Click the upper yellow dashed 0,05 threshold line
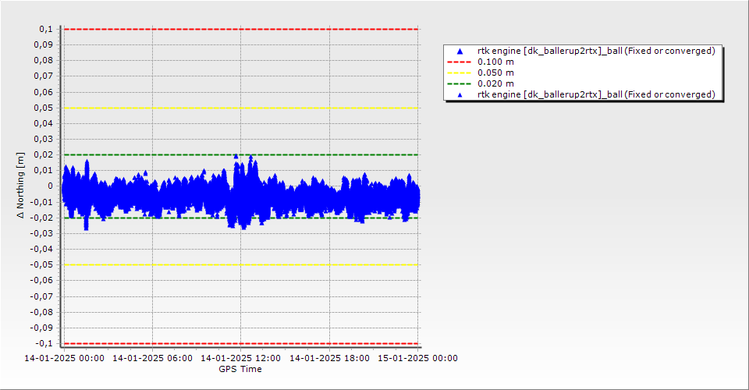The width and height of the screenshot is (749, 390). [241, 108]
